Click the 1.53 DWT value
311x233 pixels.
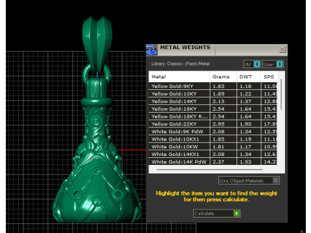tap(246, 162)
